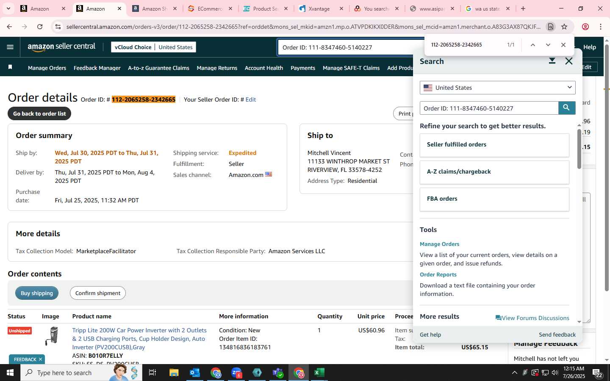Open the tab search dropdown arrow

[8, 8]
